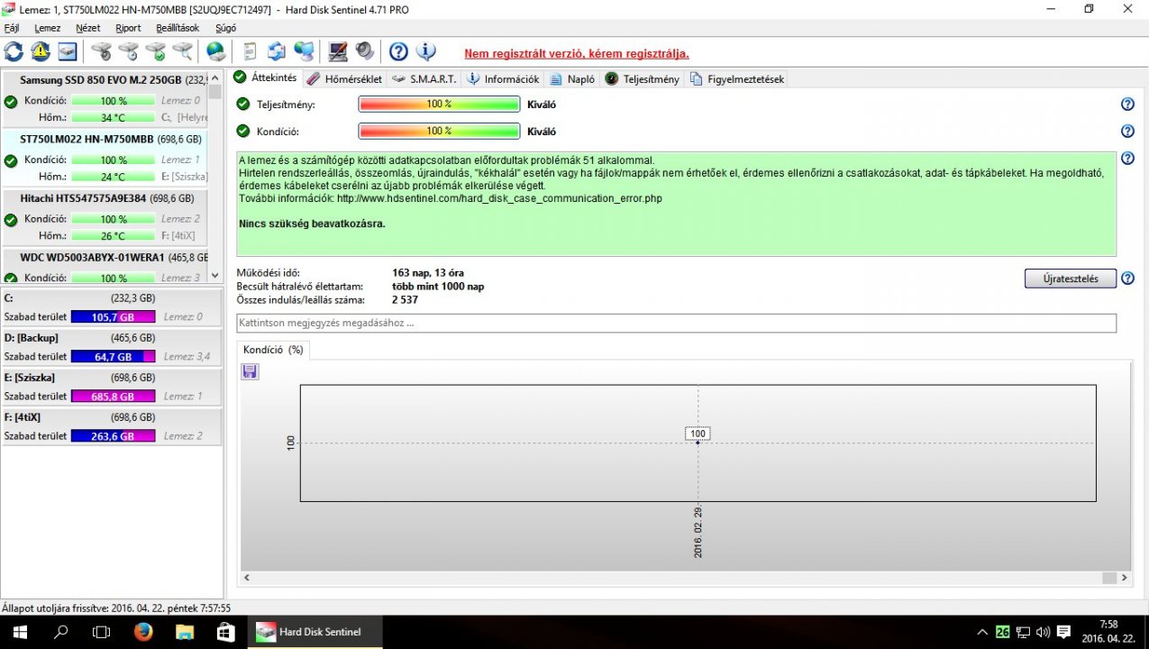
Task: Open File Explorer from the taskbar
Action: point(184,632)
